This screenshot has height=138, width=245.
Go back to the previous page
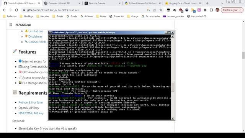(x=4, y=10)
